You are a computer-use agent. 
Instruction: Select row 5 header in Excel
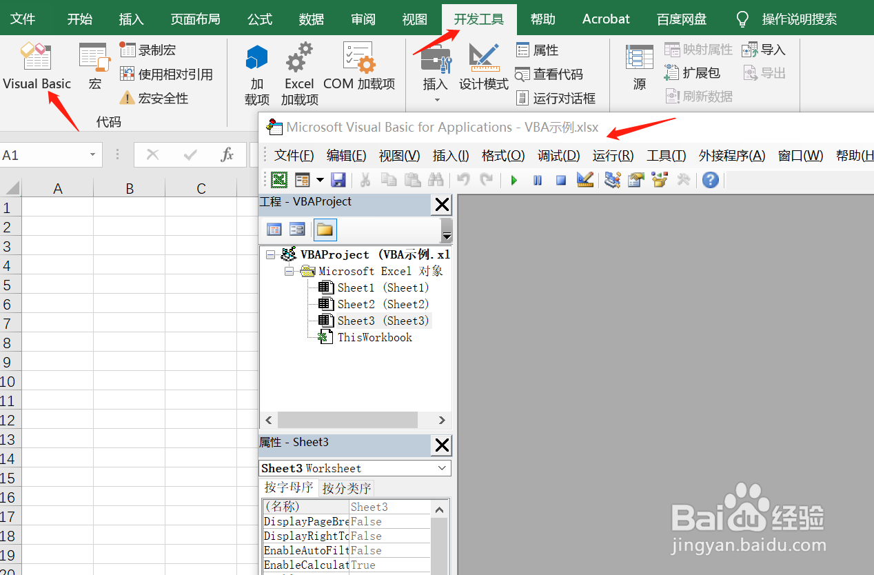(x=10, y=285)
